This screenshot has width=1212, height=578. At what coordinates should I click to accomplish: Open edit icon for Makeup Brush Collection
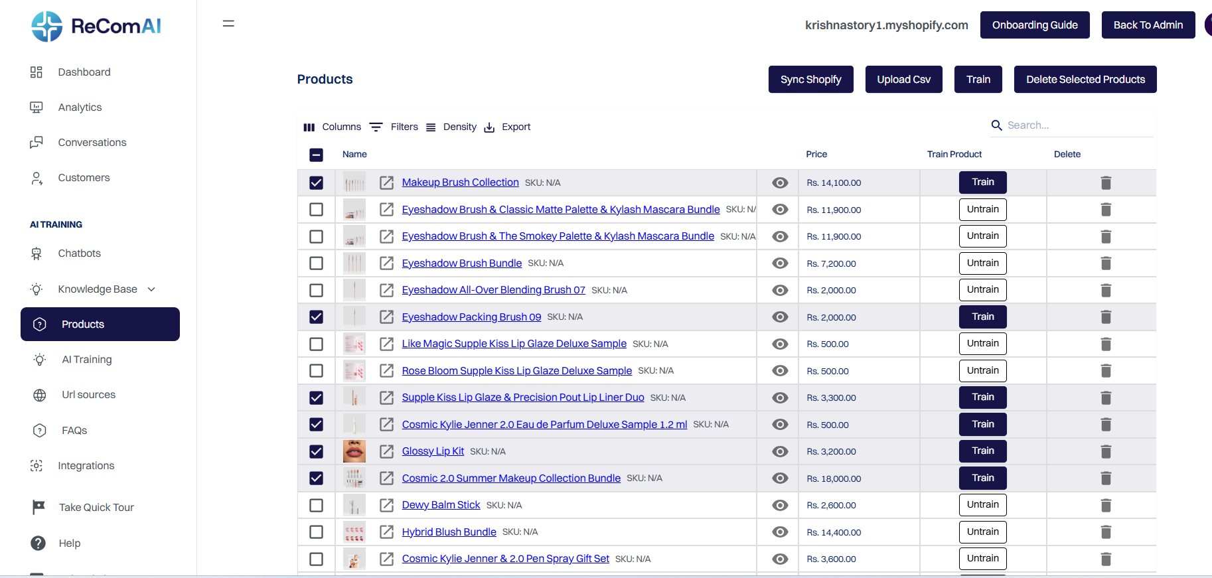tap(386, 182)
